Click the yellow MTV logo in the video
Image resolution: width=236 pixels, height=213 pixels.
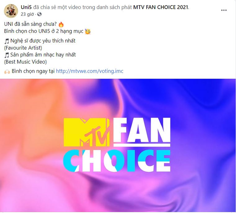(86, 132)
